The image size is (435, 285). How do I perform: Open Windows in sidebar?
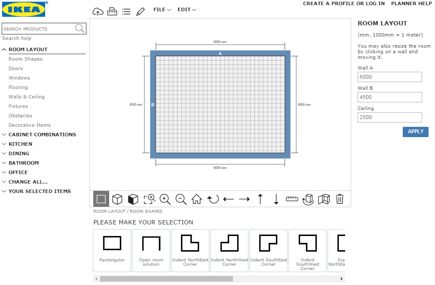[19, 78]
